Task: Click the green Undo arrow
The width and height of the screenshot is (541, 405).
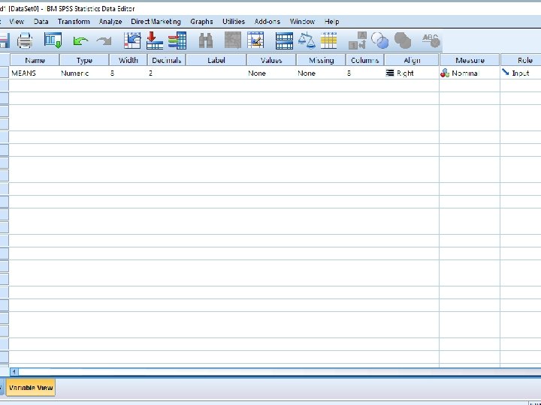Action: [80, 41]
